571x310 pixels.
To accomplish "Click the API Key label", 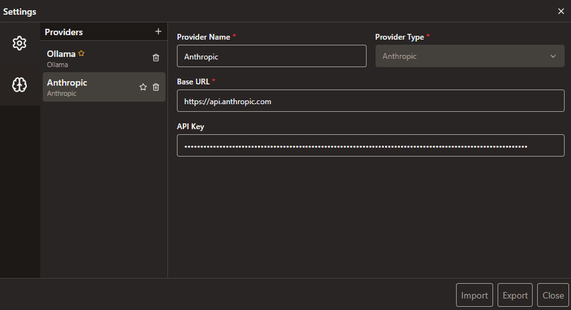I will (x=190, y=127).
